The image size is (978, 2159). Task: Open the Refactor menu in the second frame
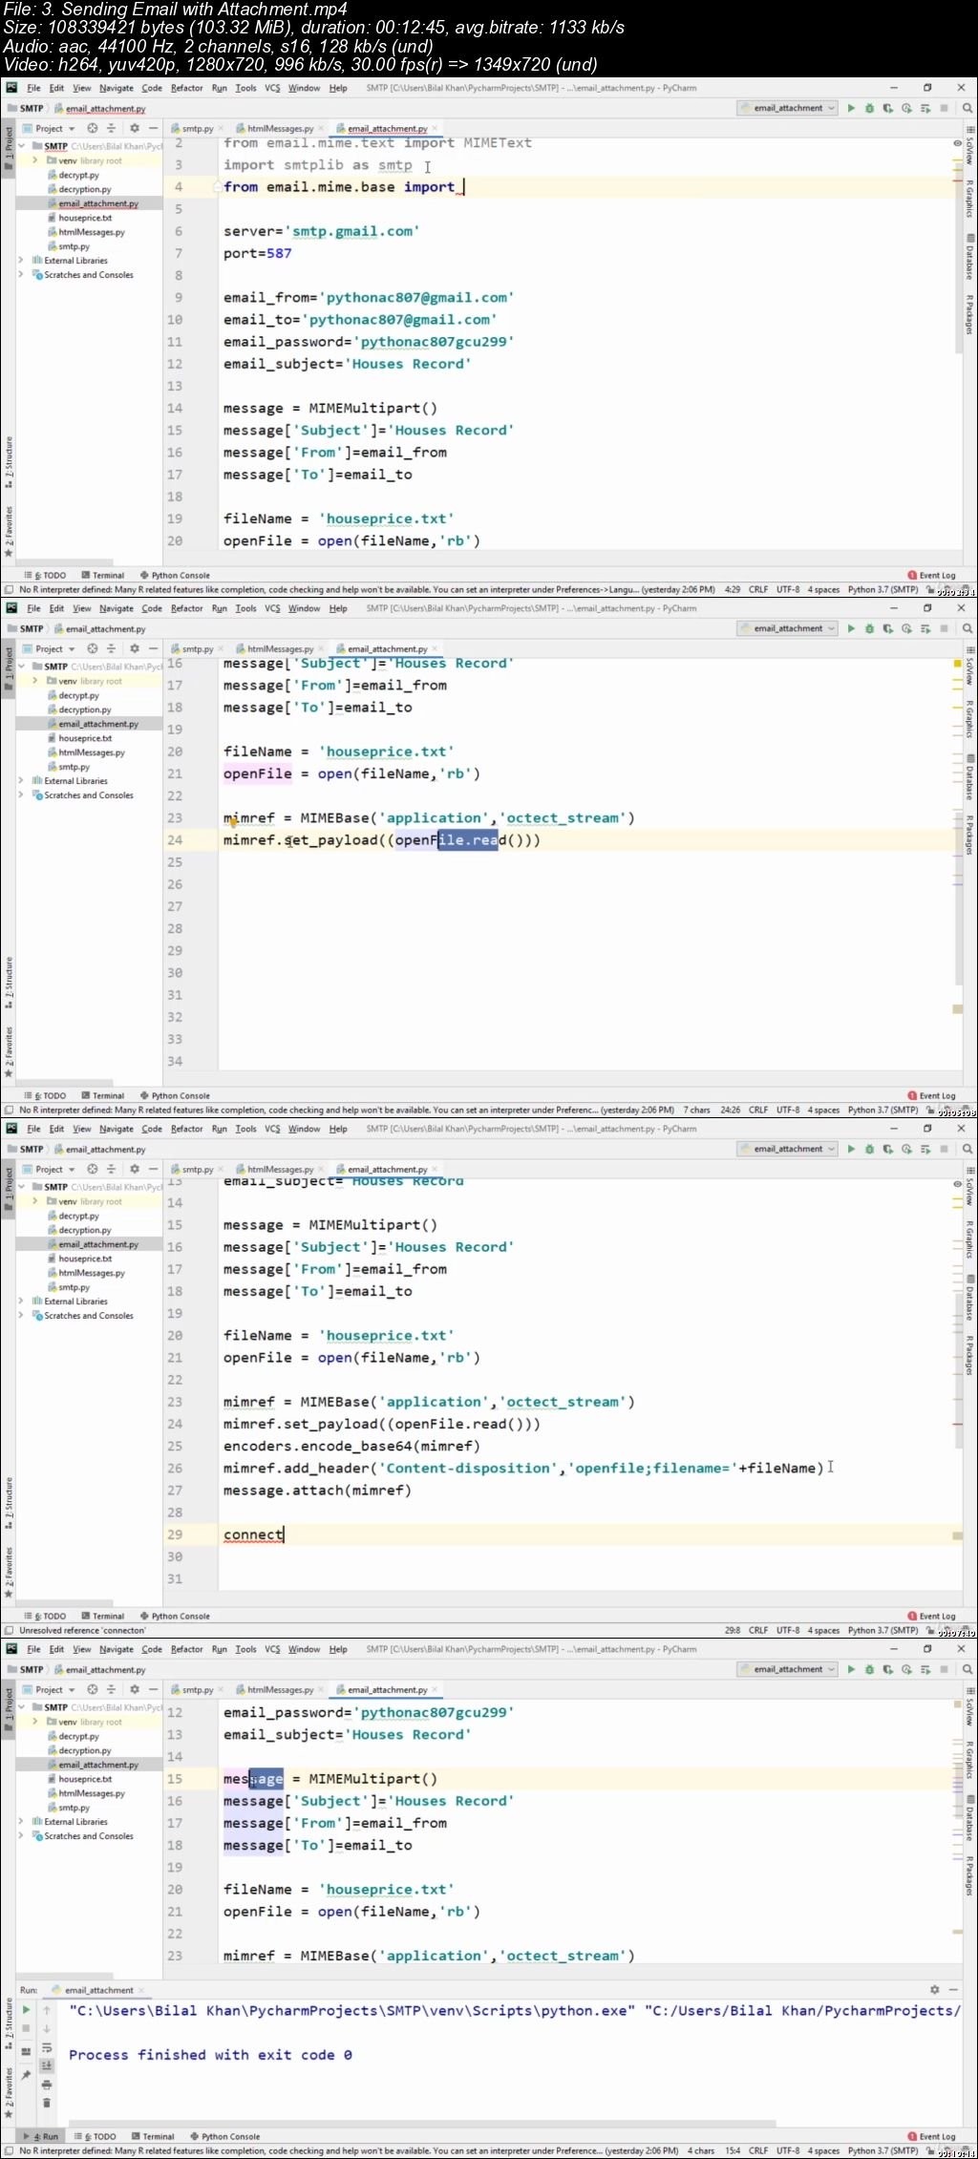click(186, 608)
